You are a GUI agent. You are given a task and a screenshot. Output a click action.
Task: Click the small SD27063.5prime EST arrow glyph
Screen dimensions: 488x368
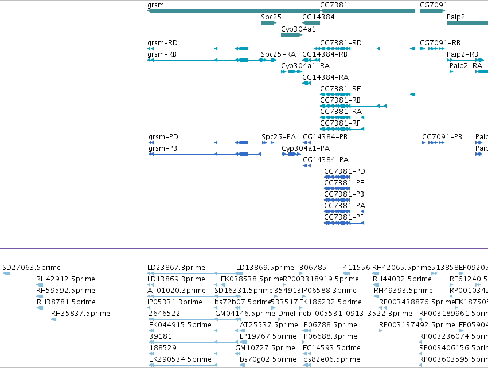coord(6,273)
